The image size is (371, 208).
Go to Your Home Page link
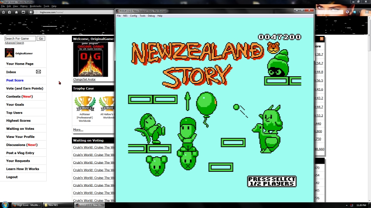pyautogui.click(x=20, y=64)
